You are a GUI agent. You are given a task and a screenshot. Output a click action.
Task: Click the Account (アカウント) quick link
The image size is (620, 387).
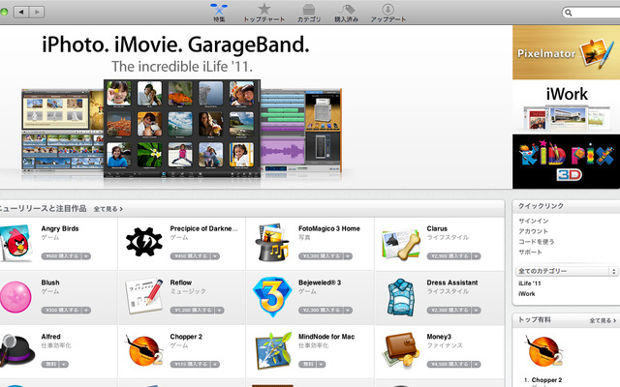(533, 231)
